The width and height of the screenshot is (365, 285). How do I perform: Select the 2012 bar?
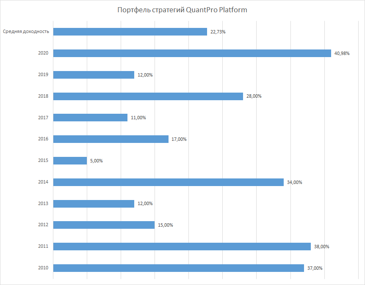(104, 225)
